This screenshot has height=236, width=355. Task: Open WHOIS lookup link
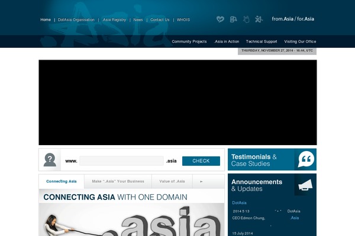point(183,20)
